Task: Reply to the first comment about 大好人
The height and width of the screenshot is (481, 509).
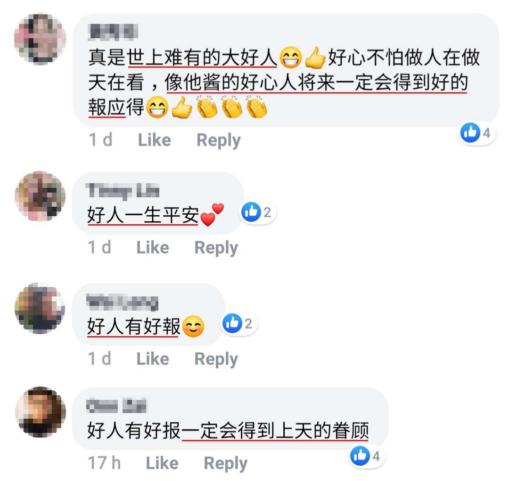Action: point(219,141)
